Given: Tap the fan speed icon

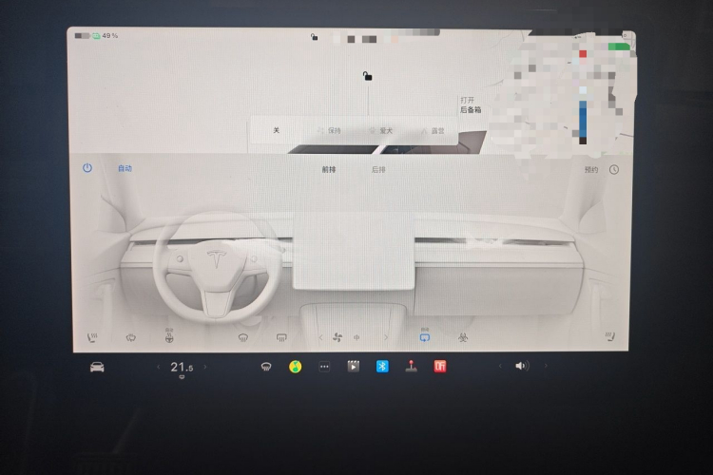Looking at the screenshot, I should point(337,337).
